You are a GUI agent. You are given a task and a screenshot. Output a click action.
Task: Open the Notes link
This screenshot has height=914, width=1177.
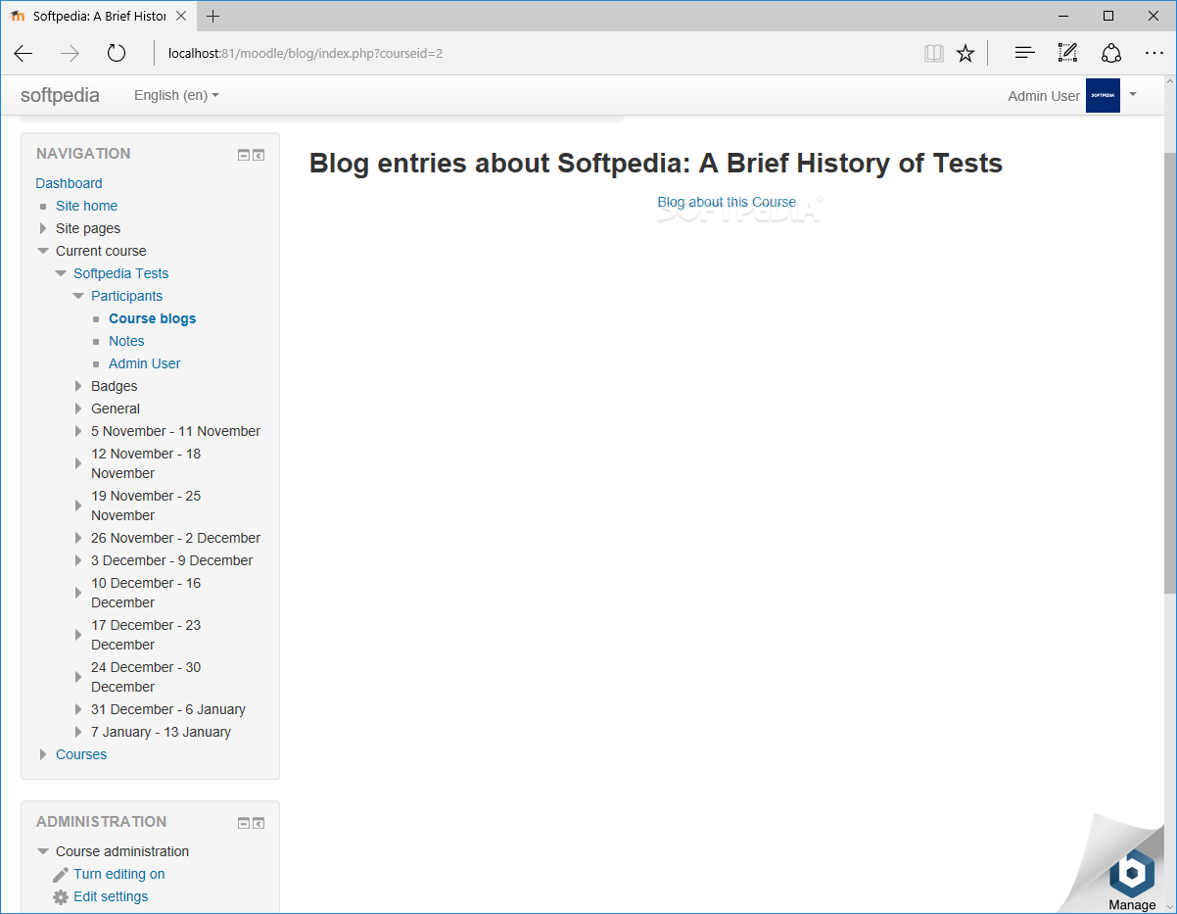click(126, 341)
